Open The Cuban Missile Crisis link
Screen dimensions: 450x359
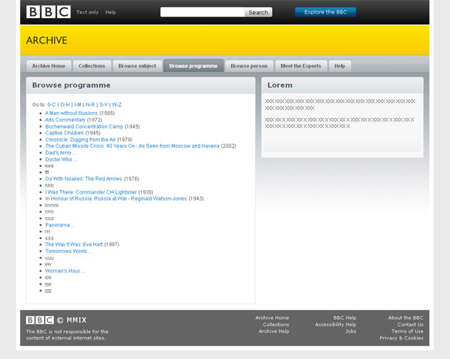point(132,146)
